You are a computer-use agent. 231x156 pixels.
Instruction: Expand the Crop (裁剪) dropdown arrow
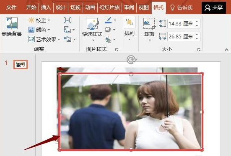coord(150,40)
